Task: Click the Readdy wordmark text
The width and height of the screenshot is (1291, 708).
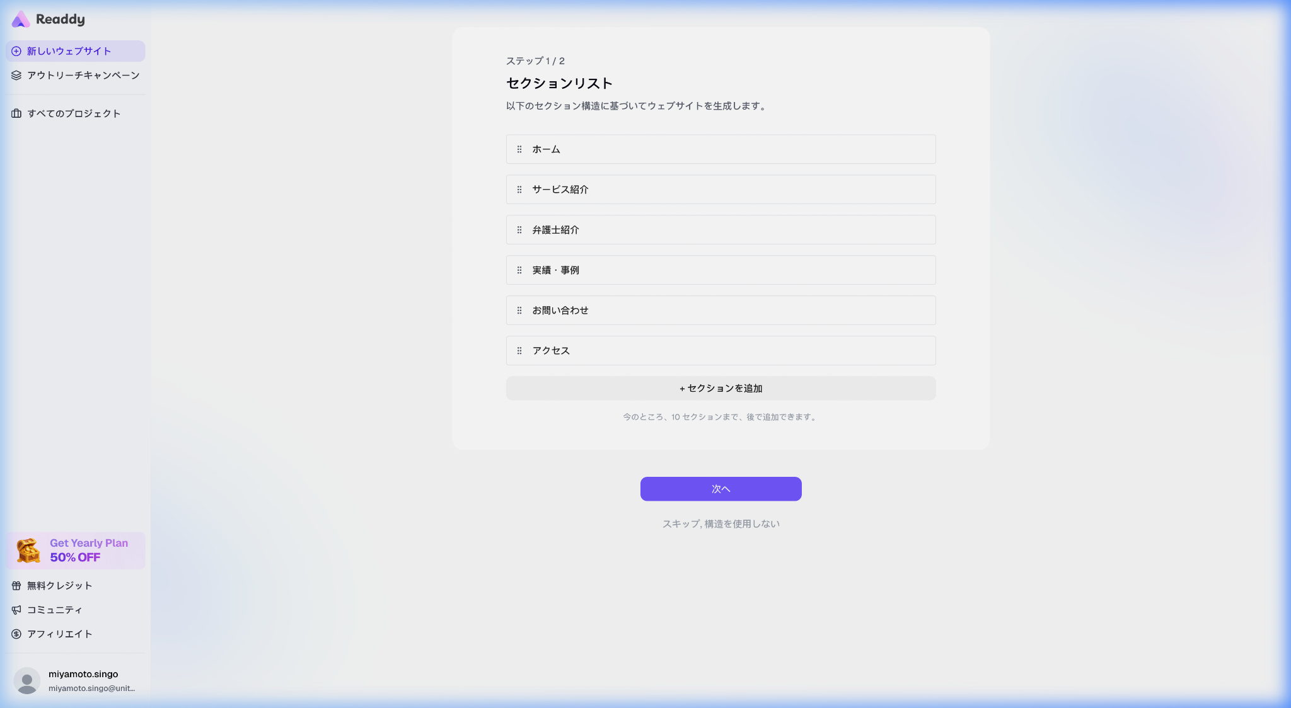Action: tap(61, 20)
